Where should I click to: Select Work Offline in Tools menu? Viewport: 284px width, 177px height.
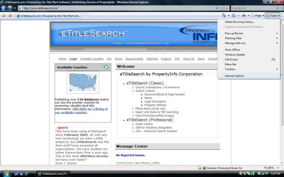coord(248,50)
